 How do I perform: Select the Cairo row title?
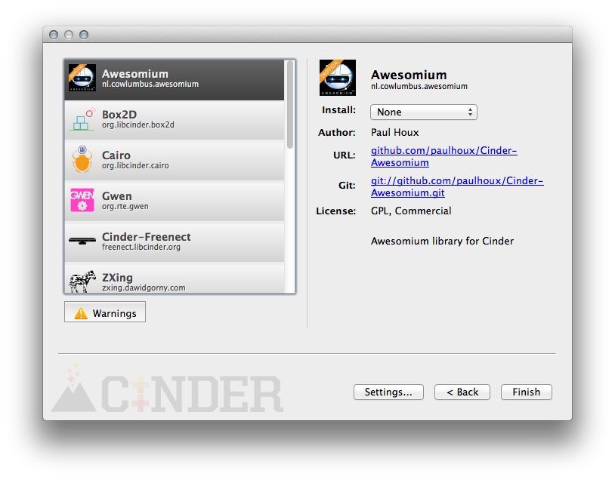[116, 155]
